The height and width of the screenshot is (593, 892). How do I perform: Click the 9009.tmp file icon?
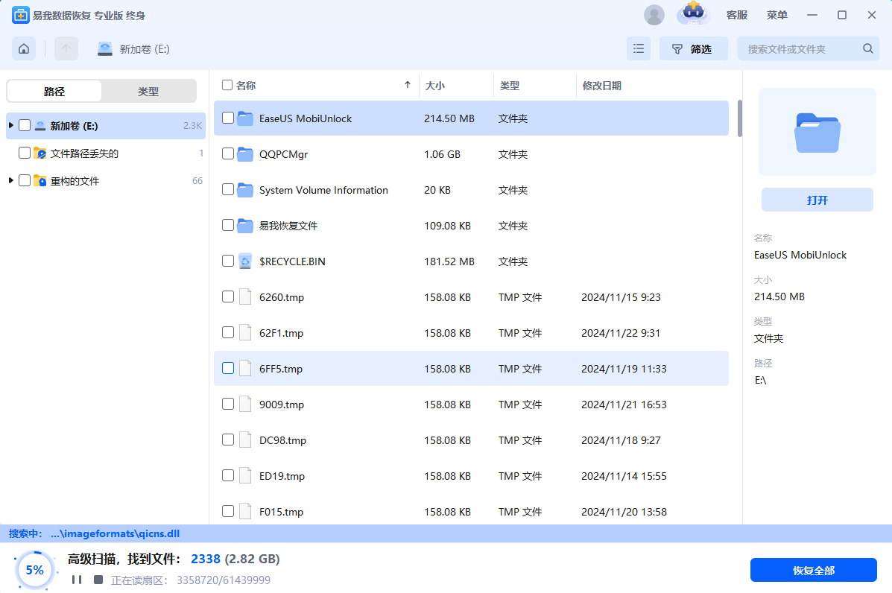coord(245,405)
